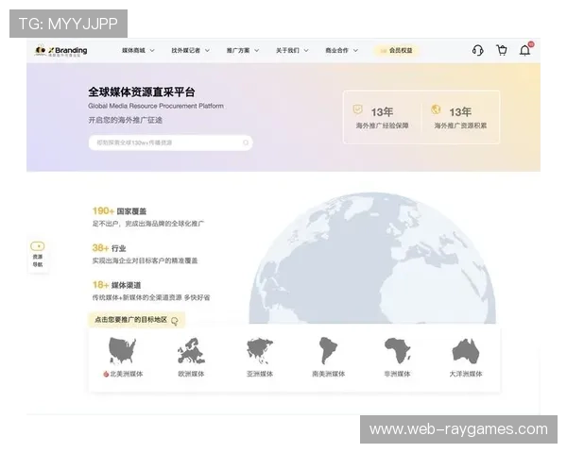Viewport: 567px width, 453px height.
Task: Click the 会员权益 button
Action: point(397,50)
